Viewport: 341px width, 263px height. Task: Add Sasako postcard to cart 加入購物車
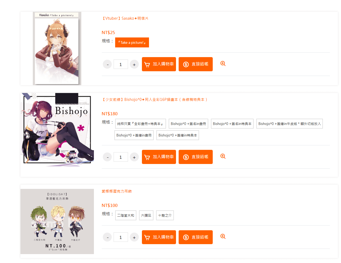tap(159, 64)
